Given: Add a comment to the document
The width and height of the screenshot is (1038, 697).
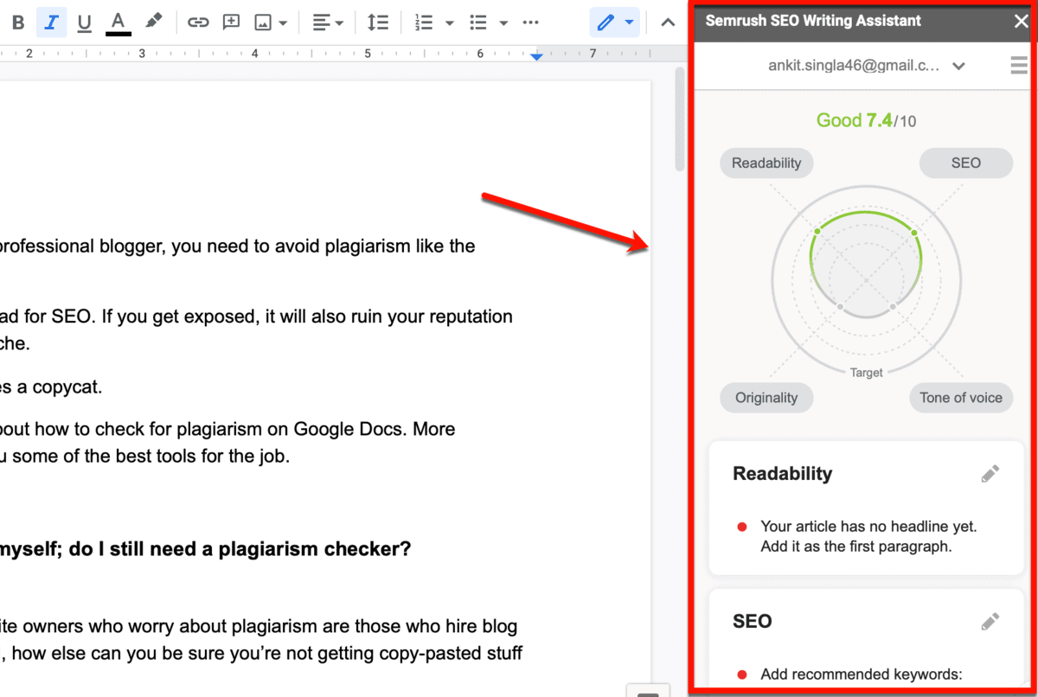Looking at the screenshot, I should click(230, 22).
